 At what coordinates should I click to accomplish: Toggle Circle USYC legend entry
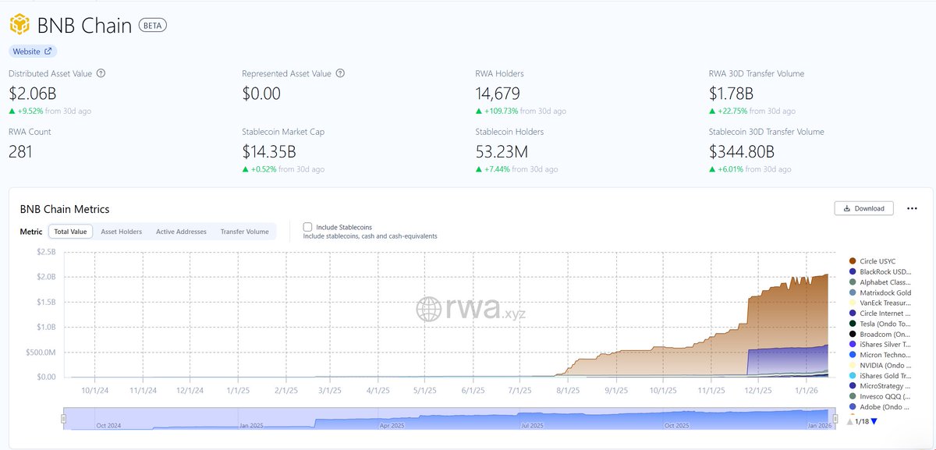click(x=873, y=260)
